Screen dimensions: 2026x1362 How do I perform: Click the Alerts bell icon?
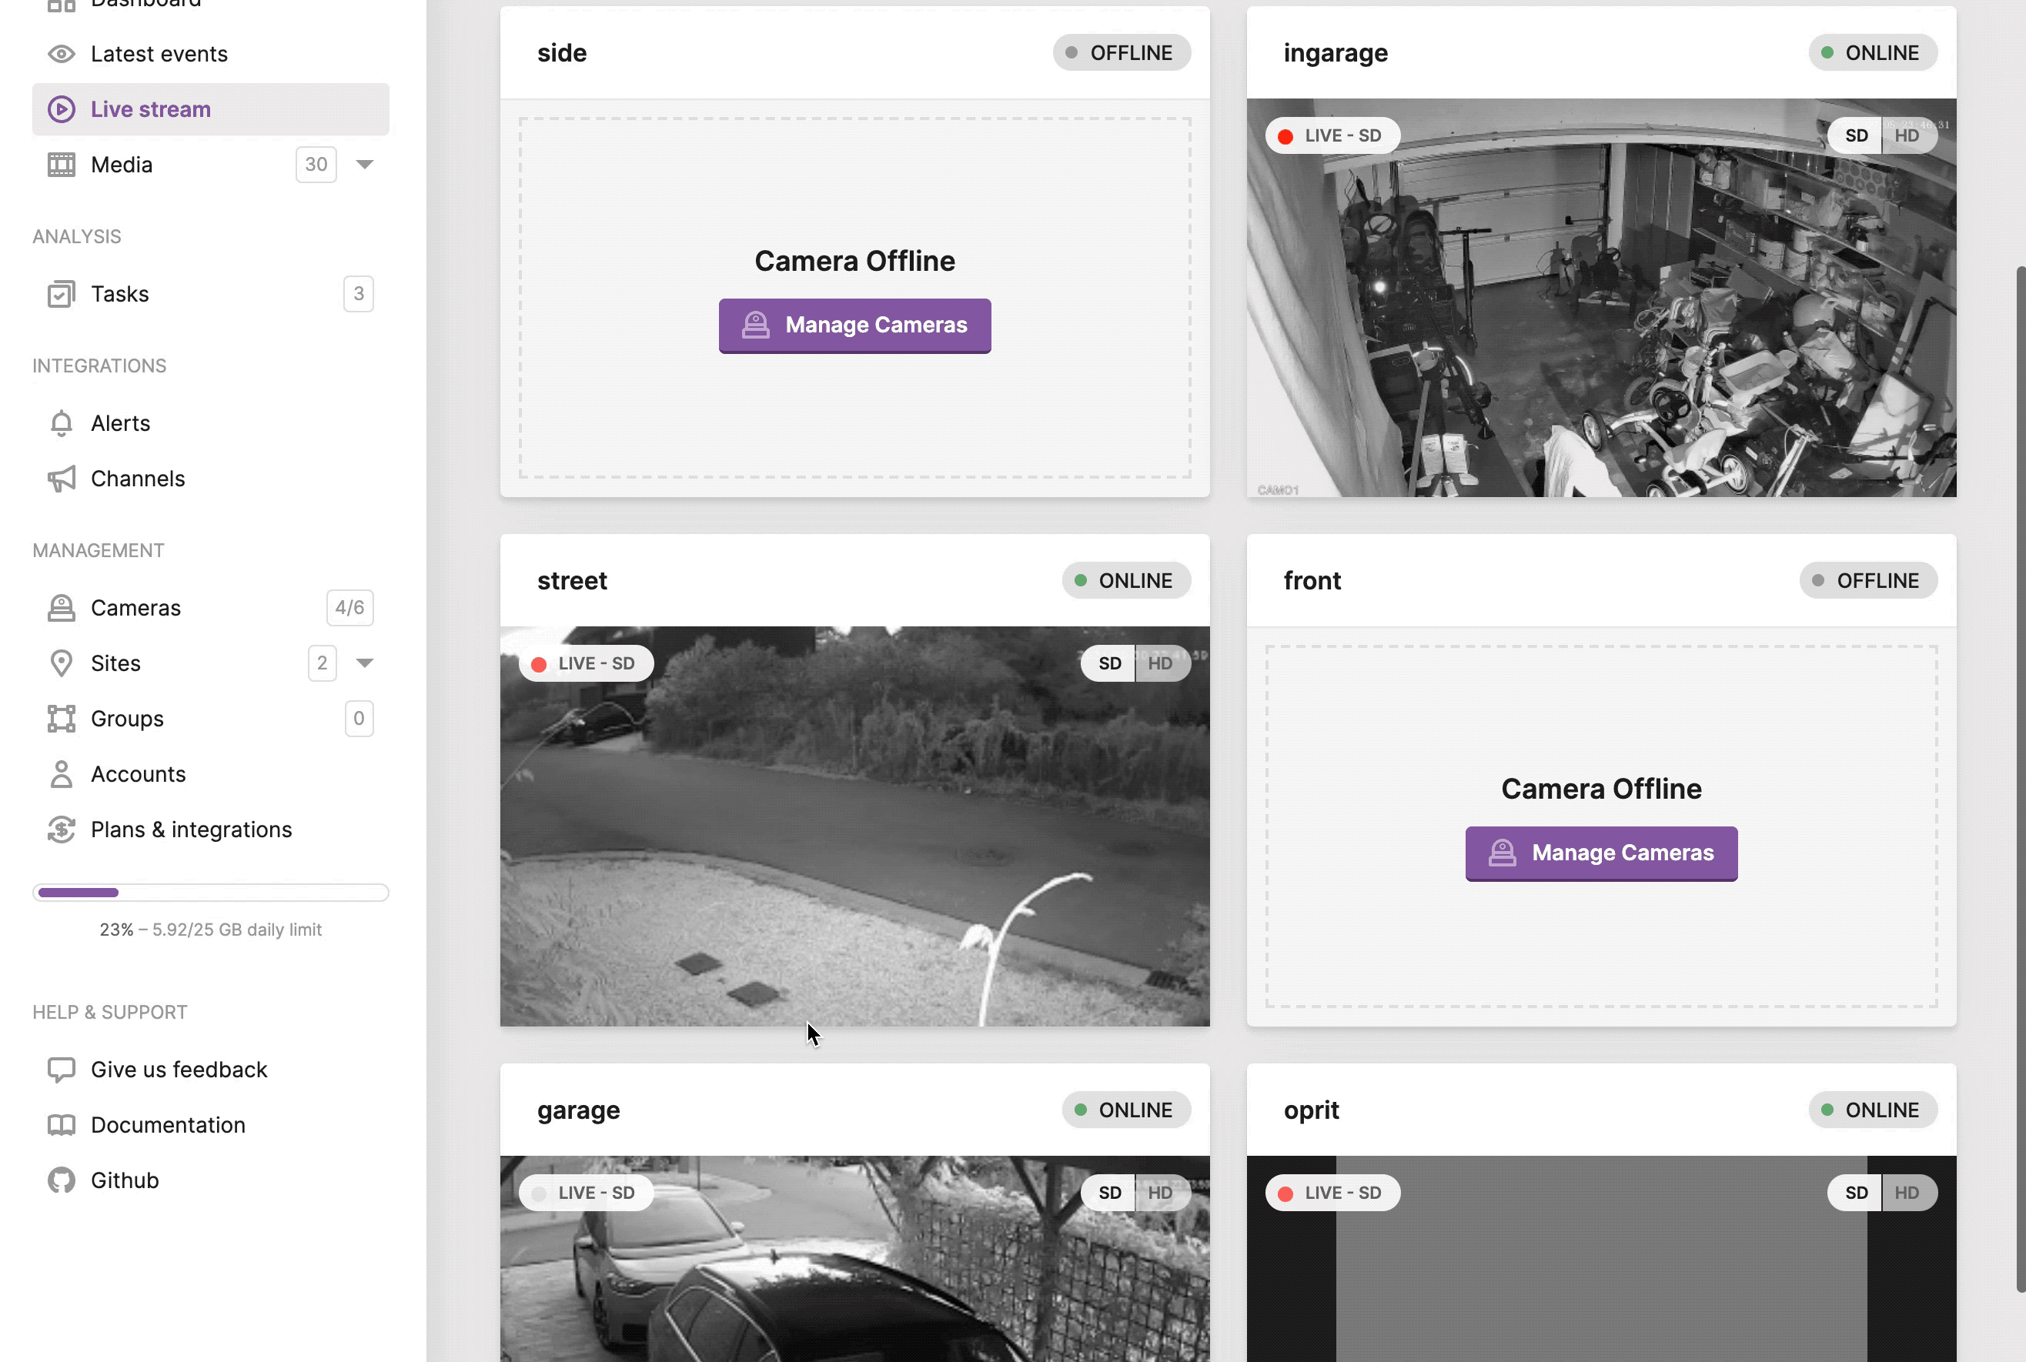pos(61,422)
